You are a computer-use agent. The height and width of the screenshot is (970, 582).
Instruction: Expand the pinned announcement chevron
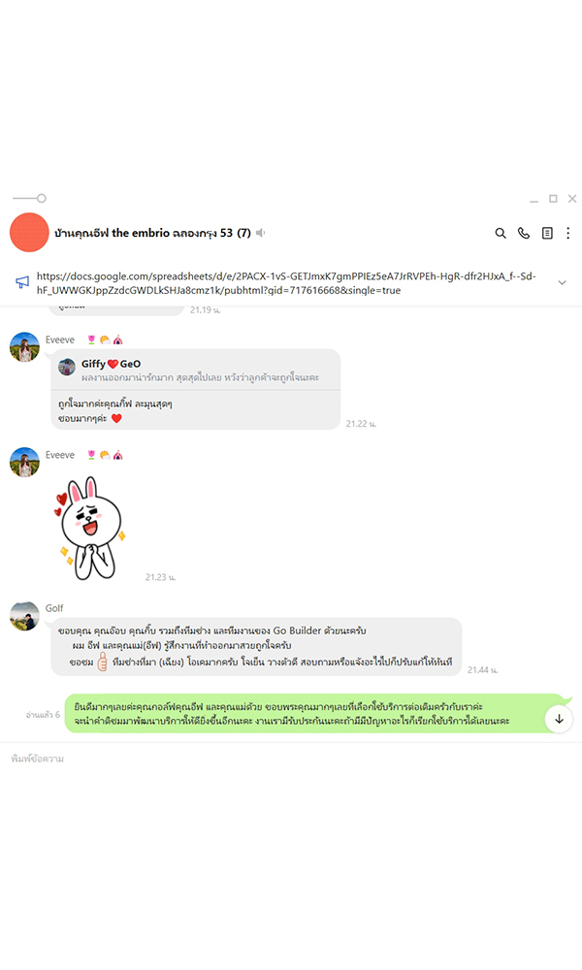point(563,282)
